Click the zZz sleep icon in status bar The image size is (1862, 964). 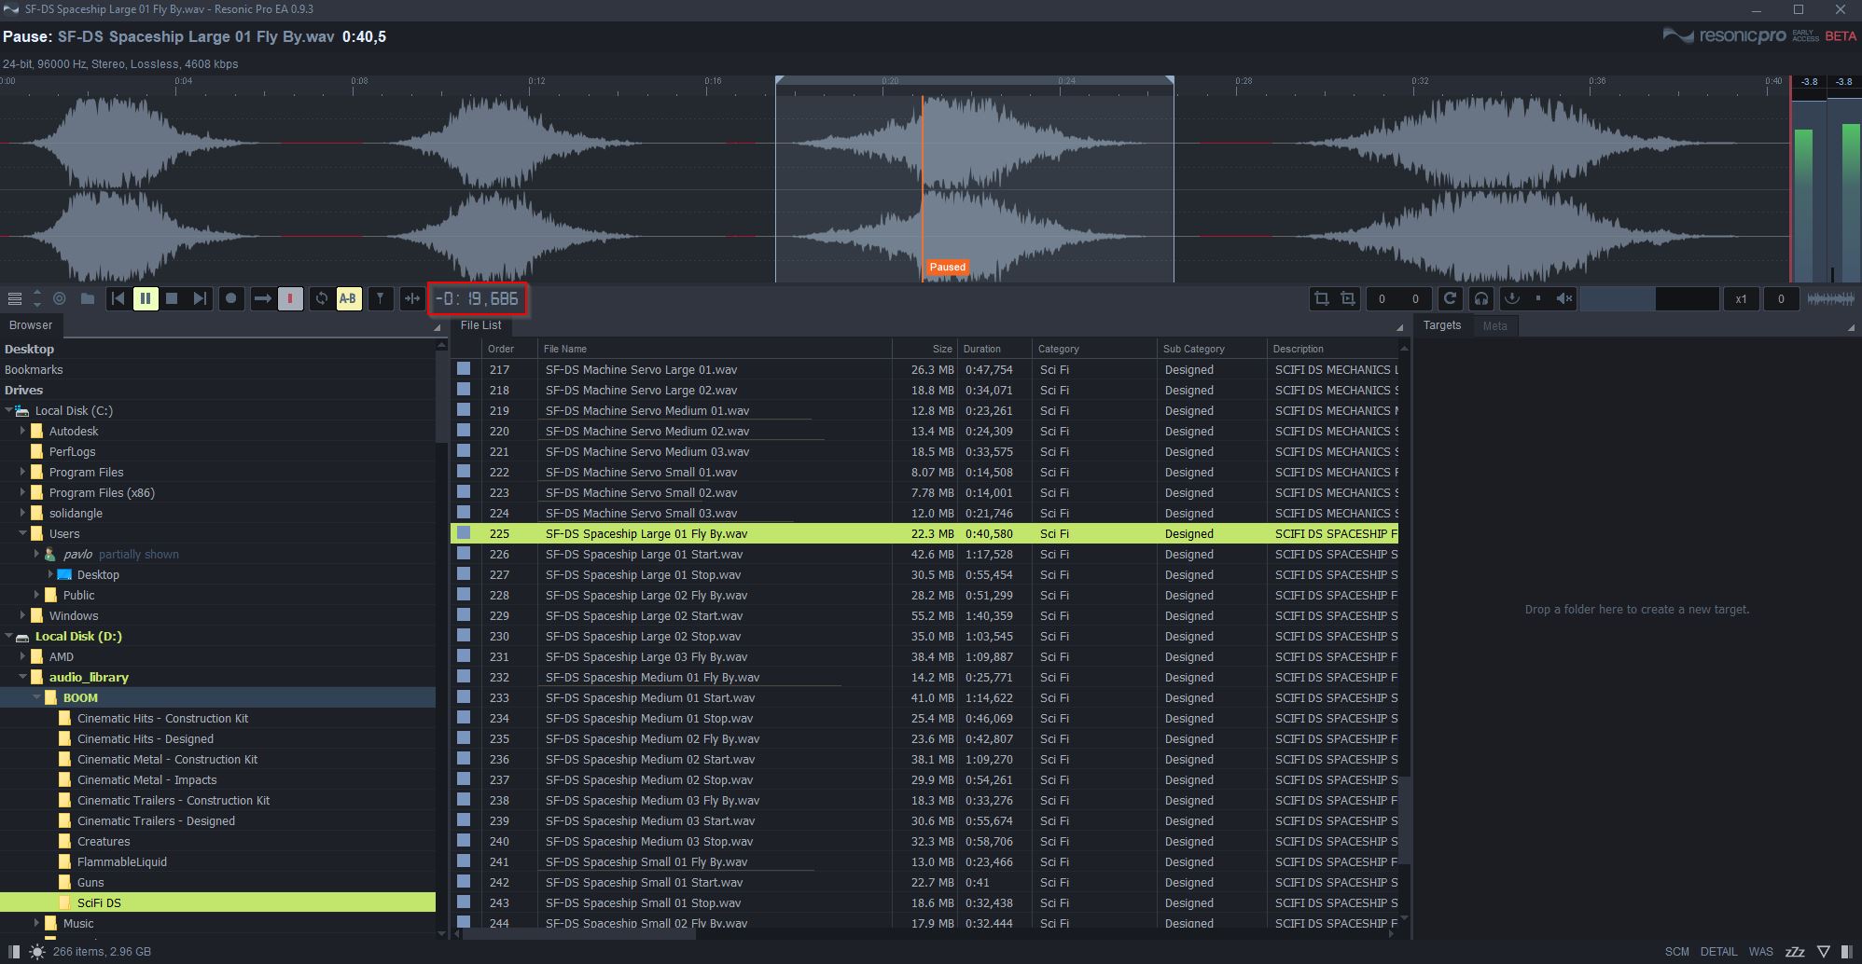click(x=1794, y=952)
